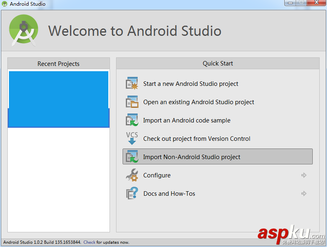Viewport: 327px width, 247px height.
Task: Open Configure via its wrench icon
Action: coord(132,175)
